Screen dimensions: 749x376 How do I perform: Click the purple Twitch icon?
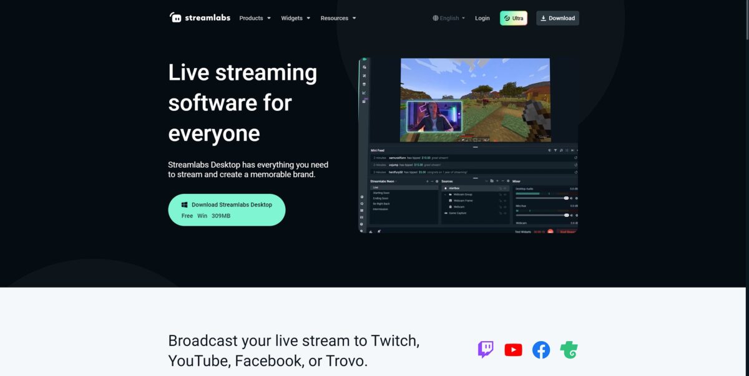(486, 349)
